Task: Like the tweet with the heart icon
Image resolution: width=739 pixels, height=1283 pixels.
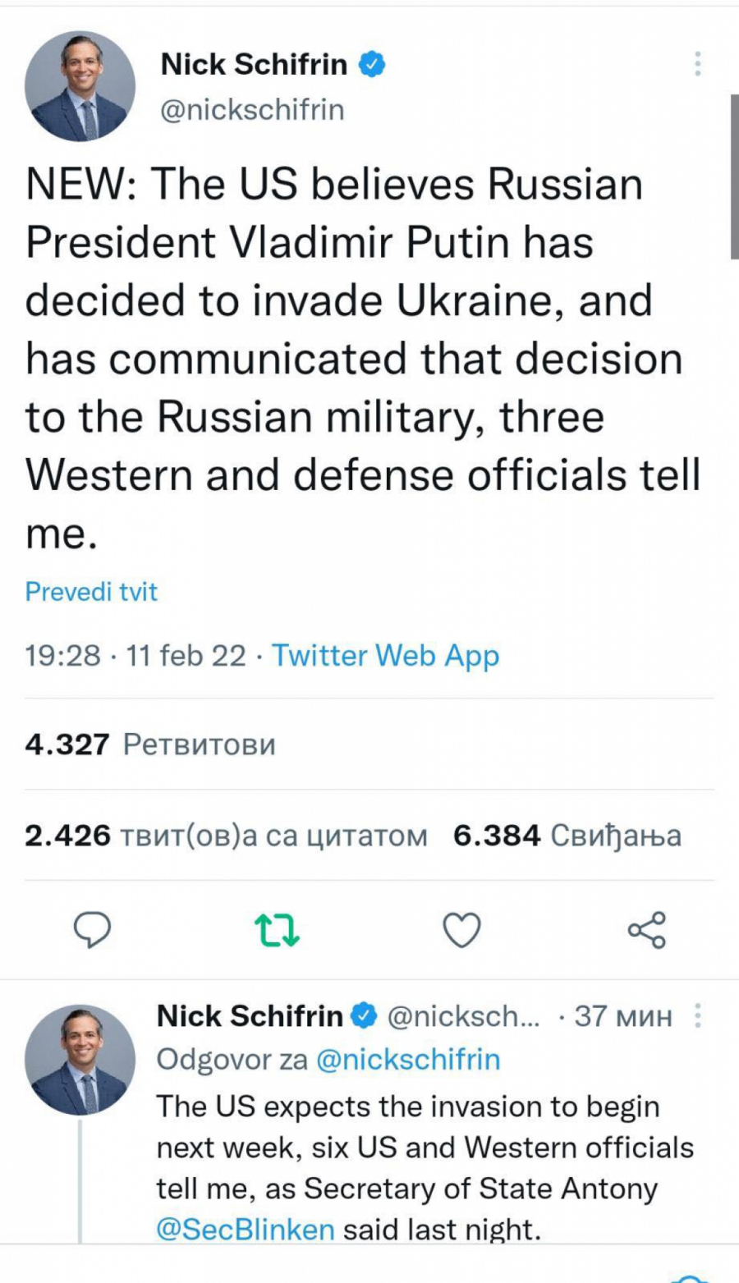Action: point(461,930)
